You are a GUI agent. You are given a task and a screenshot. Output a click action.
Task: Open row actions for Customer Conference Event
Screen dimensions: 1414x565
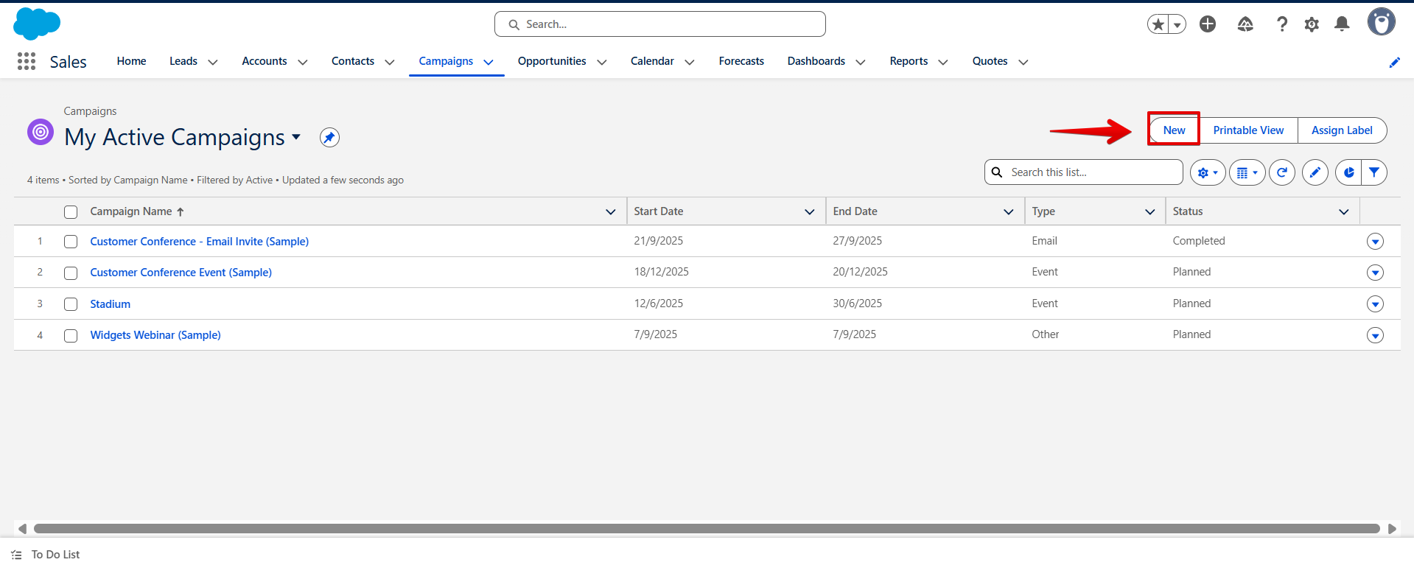click(1375, 273)
